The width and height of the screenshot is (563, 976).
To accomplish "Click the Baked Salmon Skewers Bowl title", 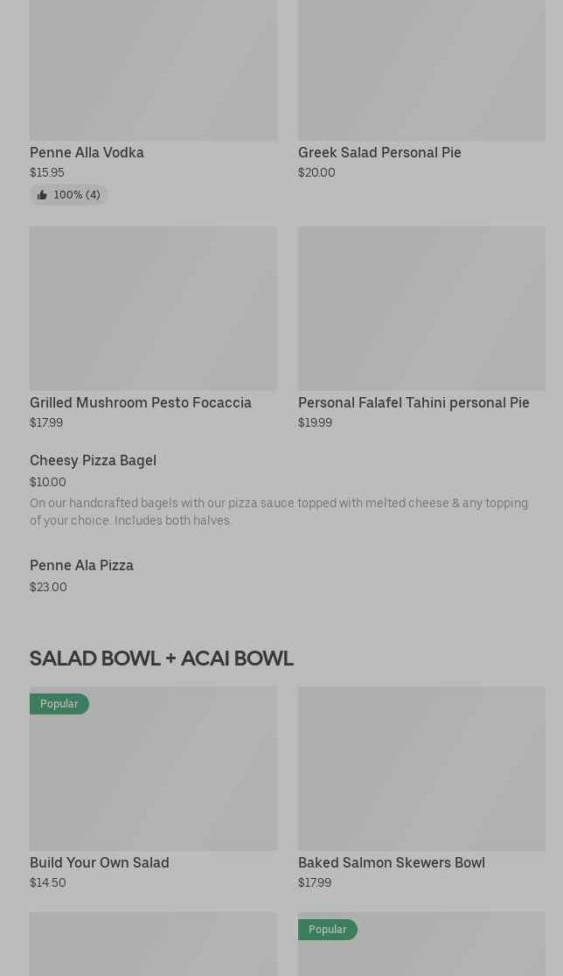I will [x=392, y=862].
